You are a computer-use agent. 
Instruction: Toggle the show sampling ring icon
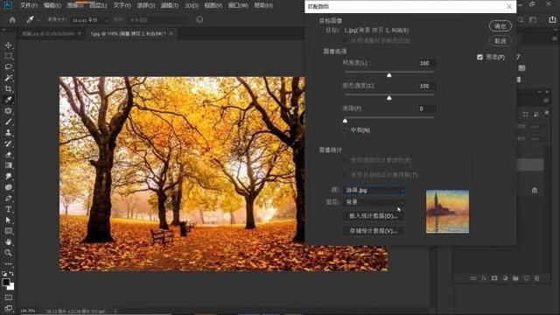tap(199, 20)
